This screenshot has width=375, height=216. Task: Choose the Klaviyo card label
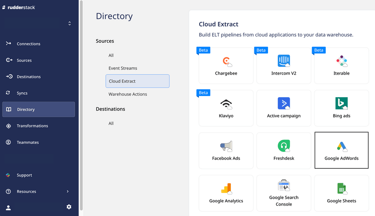click(x=226, y=116)
